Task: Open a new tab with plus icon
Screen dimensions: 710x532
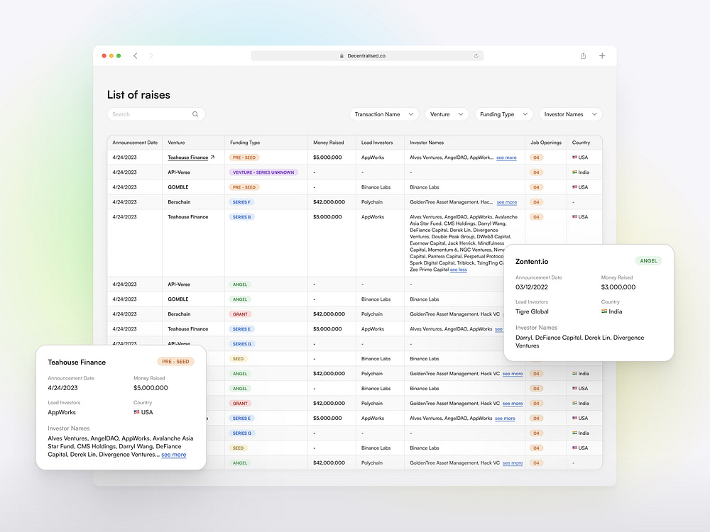Action: [x=602, y=55]
